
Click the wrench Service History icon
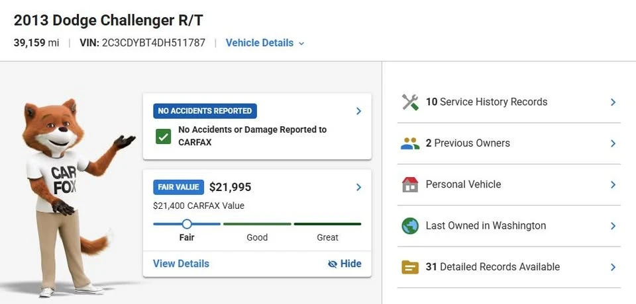coord(410,102)
